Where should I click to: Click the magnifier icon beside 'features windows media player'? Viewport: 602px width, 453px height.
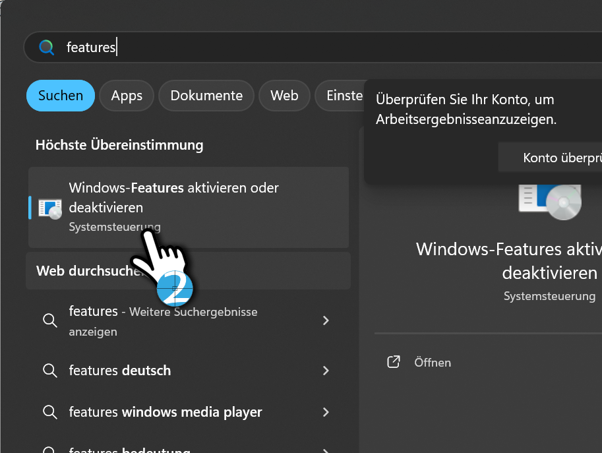coord(50,412)
